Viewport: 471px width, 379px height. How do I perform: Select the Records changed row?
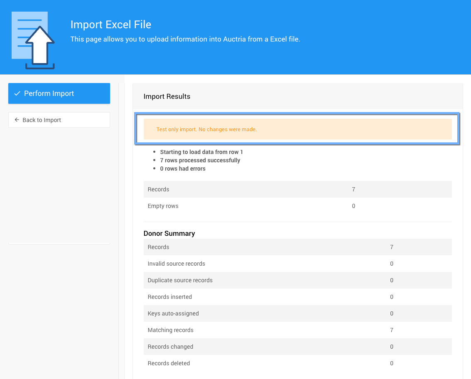point(297,347)
